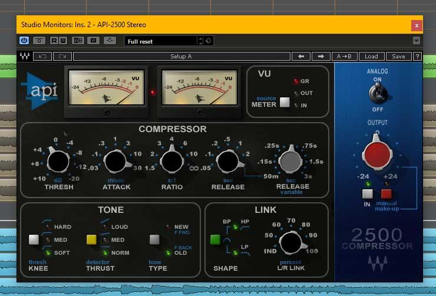Click the green link SHAPE button
This screenshot has width=436, height=296.
[x=215, y=239]
